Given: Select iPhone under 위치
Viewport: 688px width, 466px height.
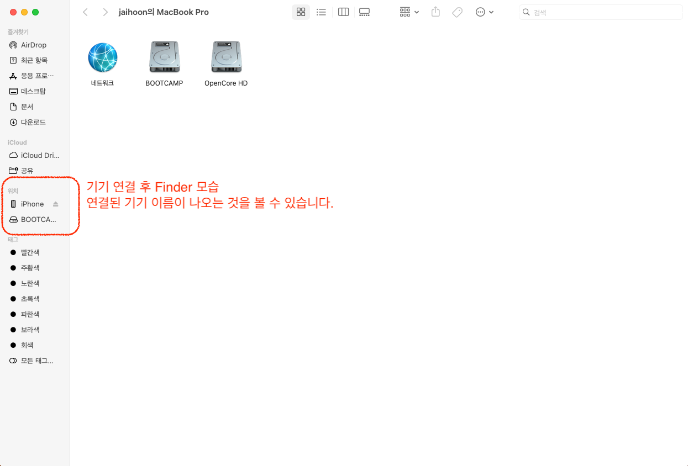Looking at the screenshot, I should click(x=32, y=204).
